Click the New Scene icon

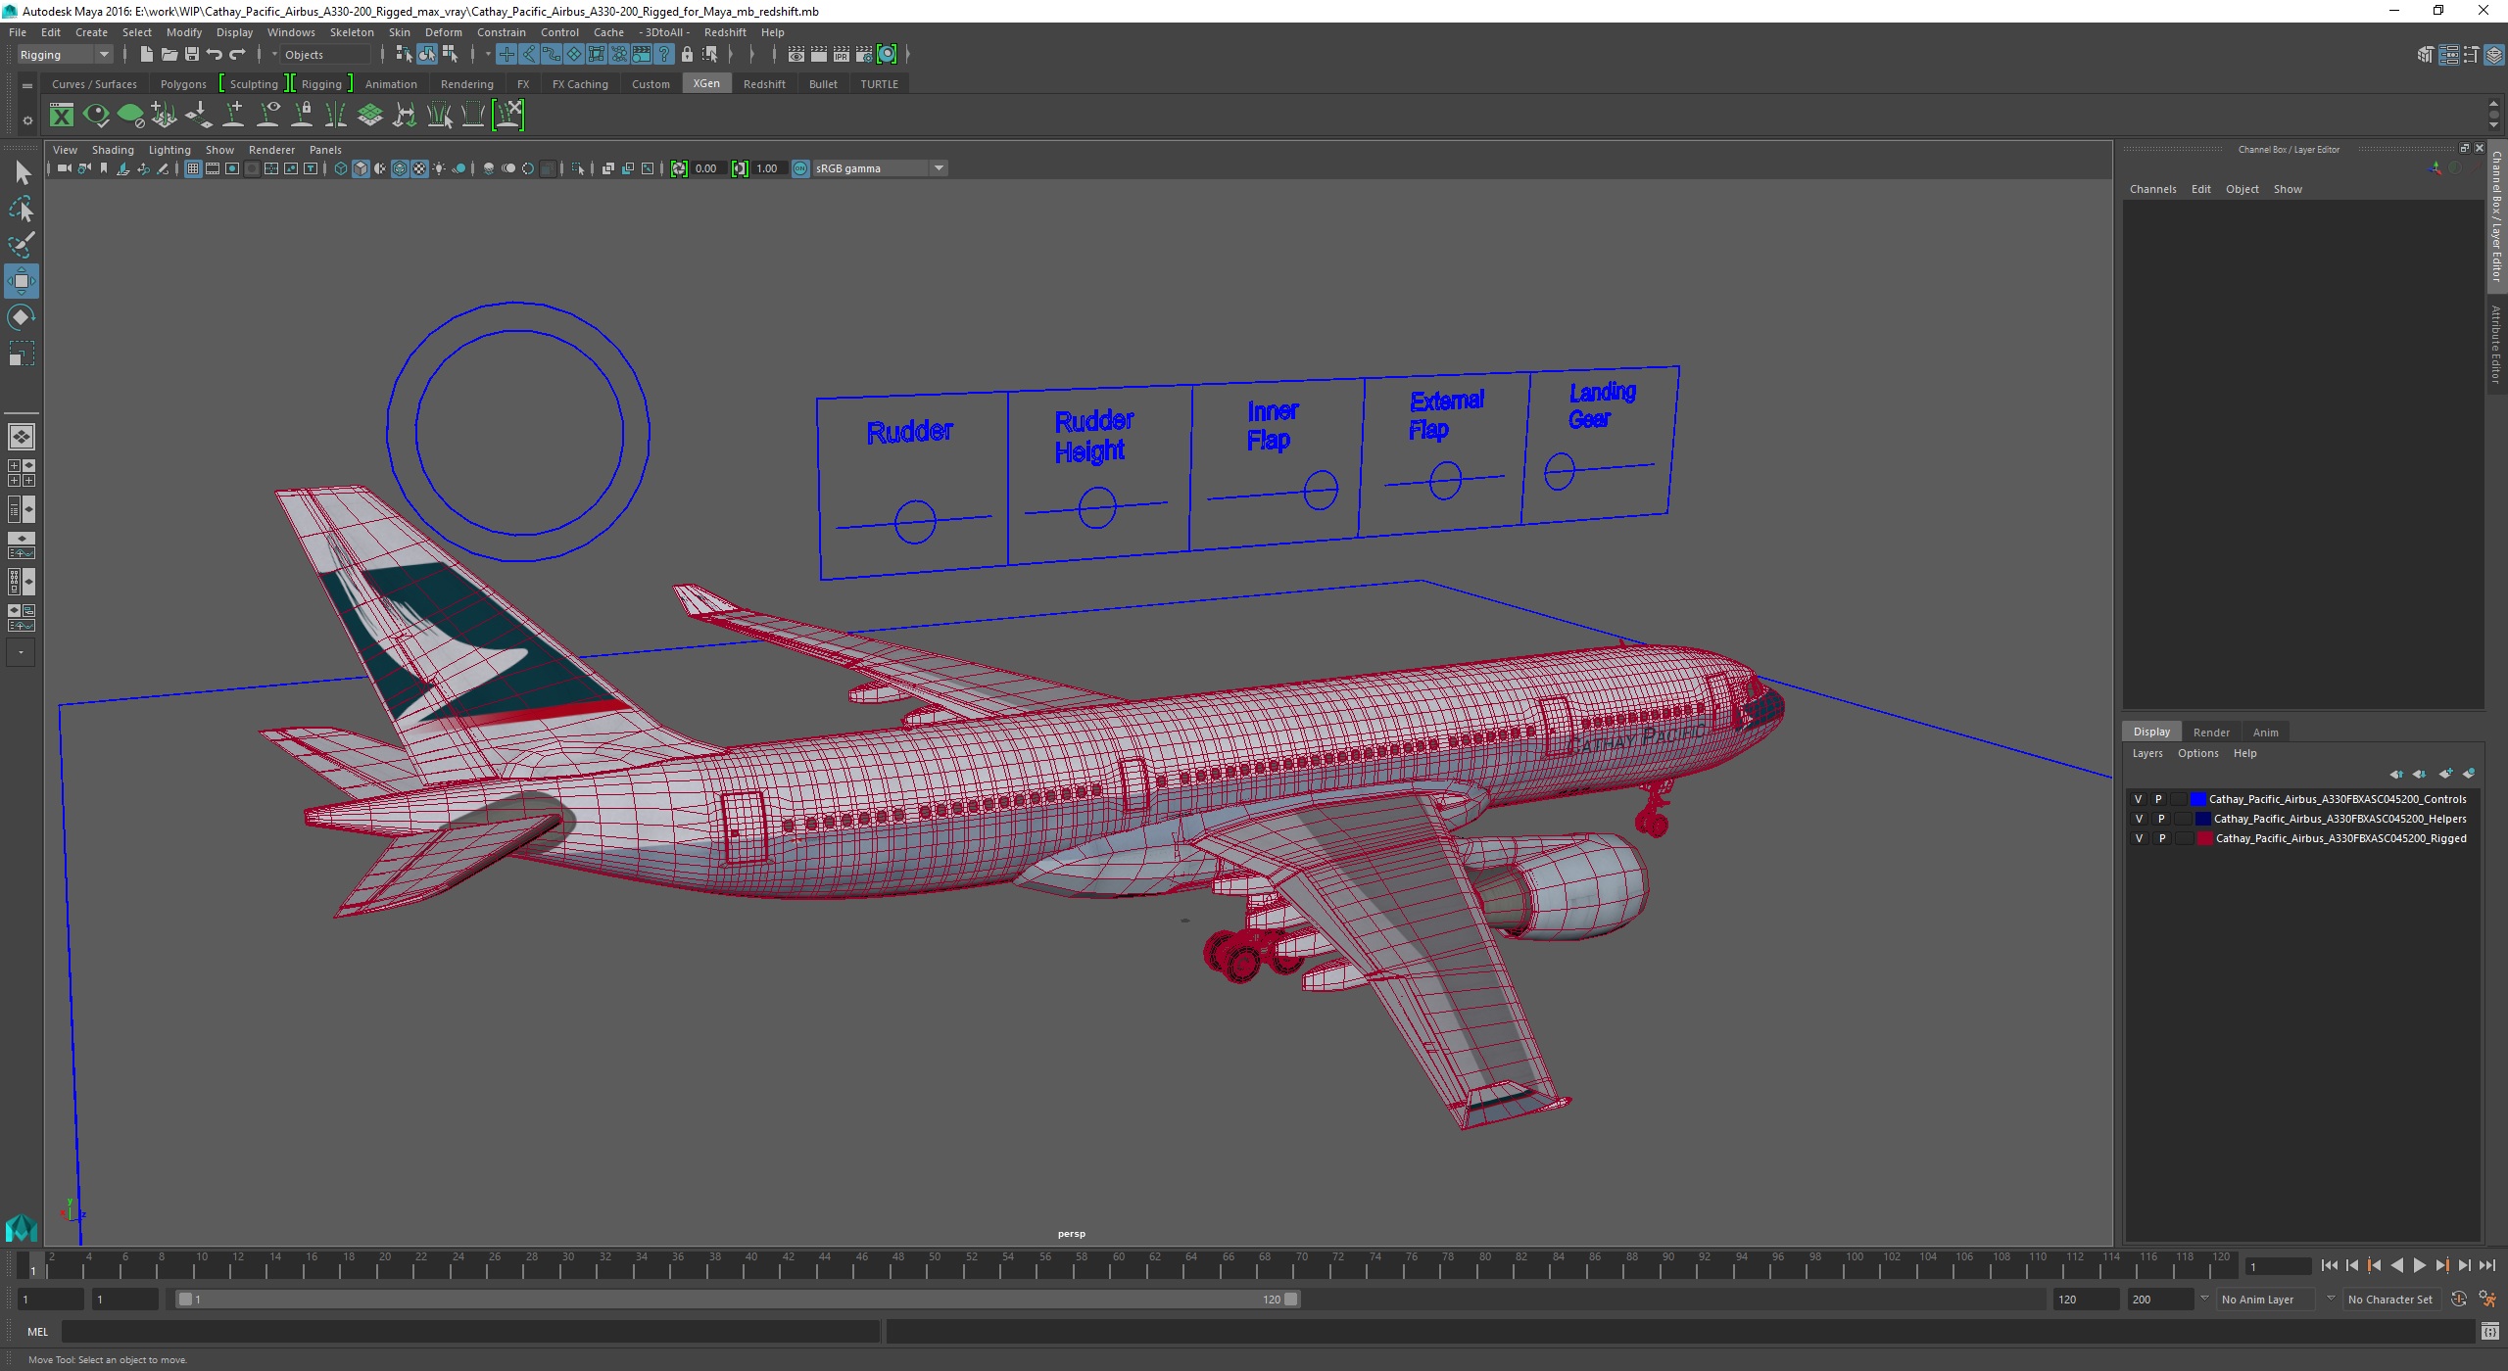pyautogui.click(x=146, y=55)
